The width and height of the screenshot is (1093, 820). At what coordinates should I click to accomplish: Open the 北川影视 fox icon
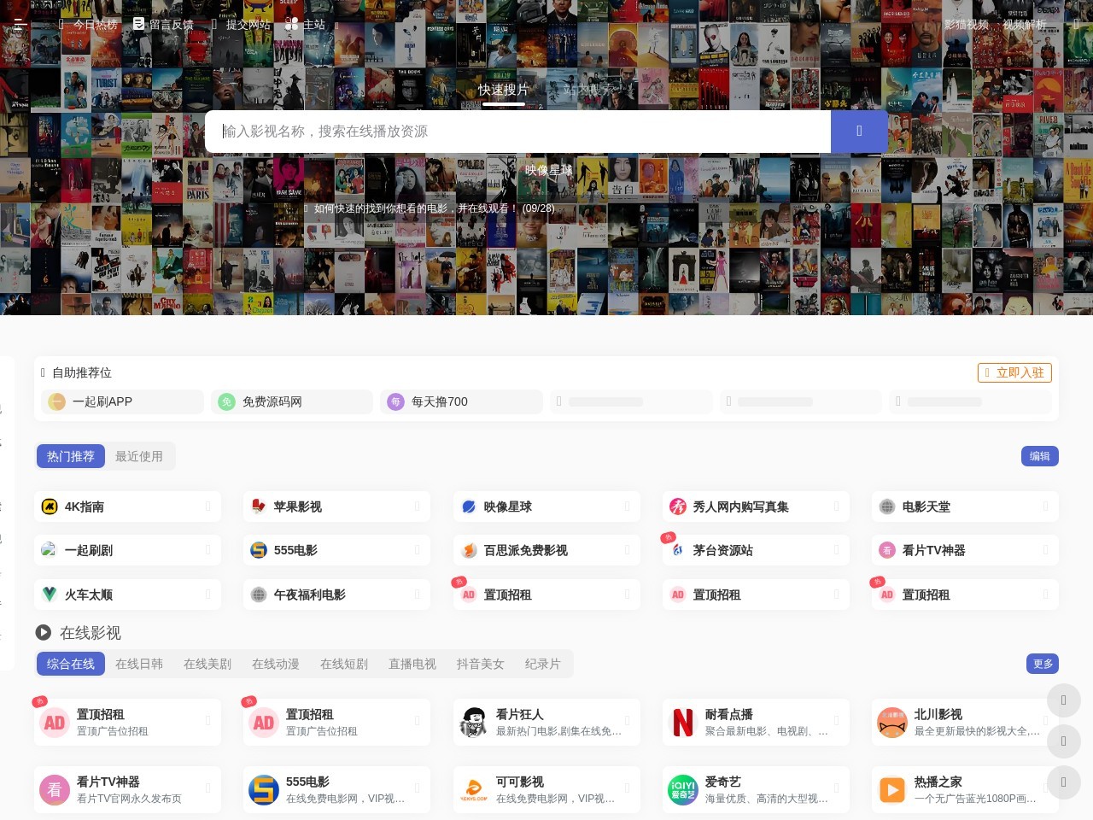[892, 723]
